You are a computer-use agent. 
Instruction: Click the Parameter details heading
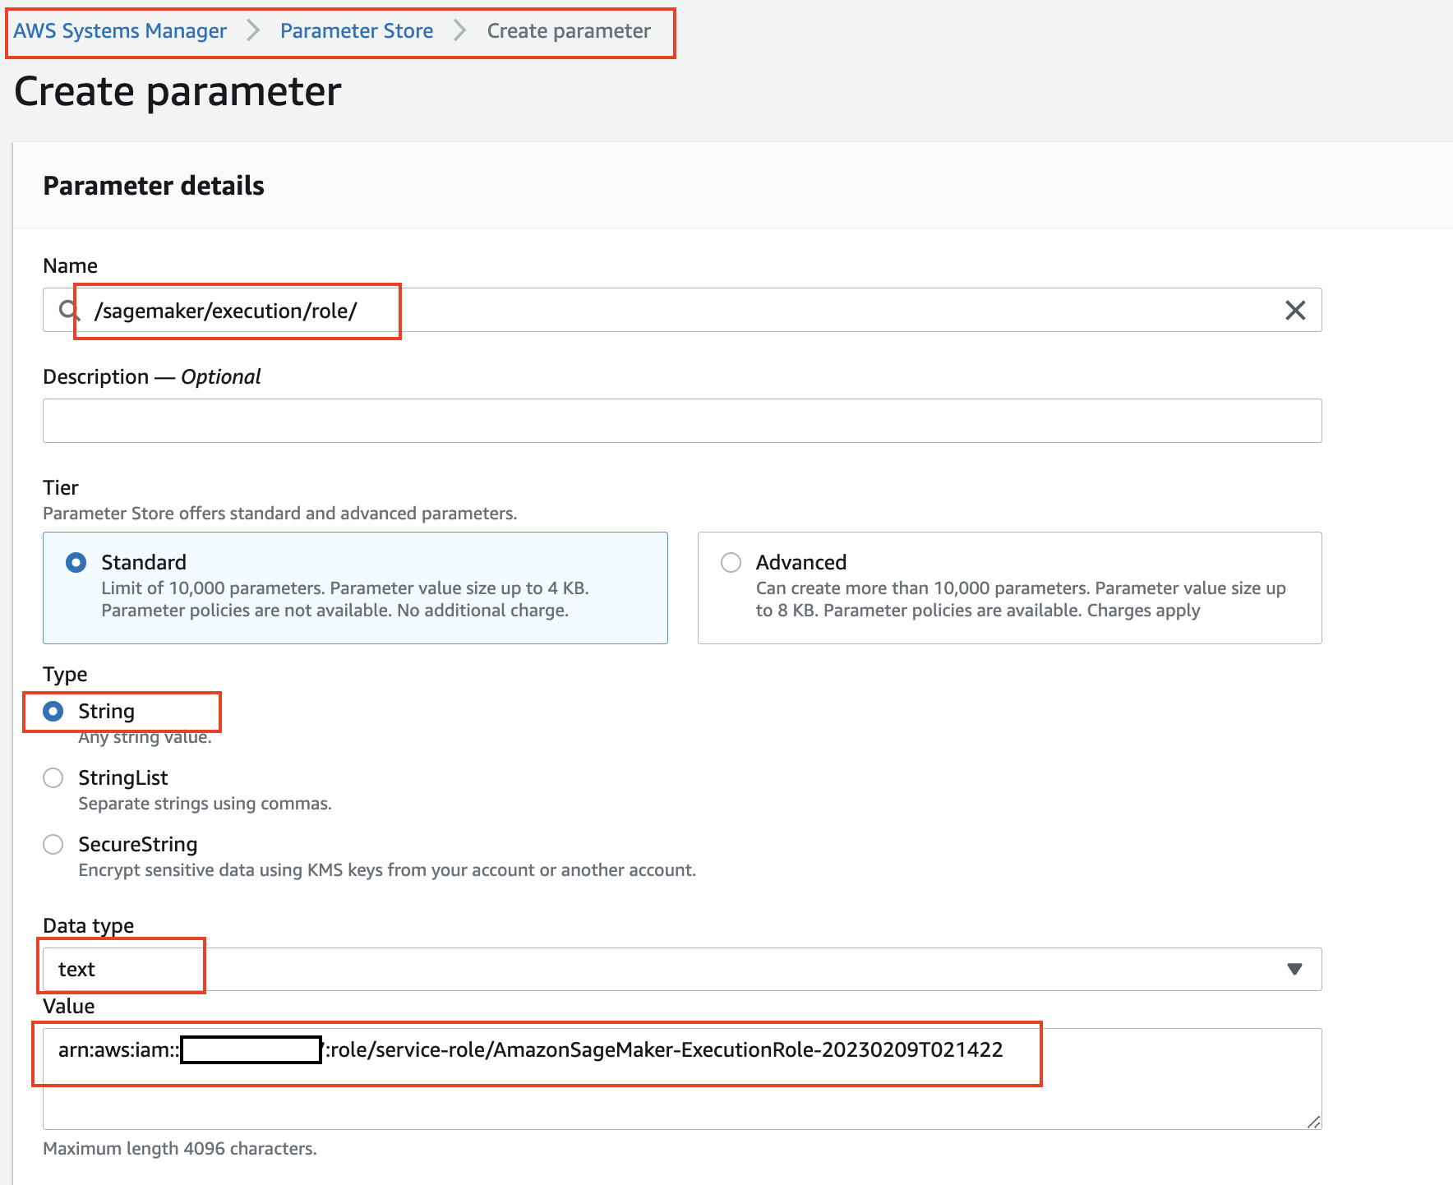coord(154,186)
